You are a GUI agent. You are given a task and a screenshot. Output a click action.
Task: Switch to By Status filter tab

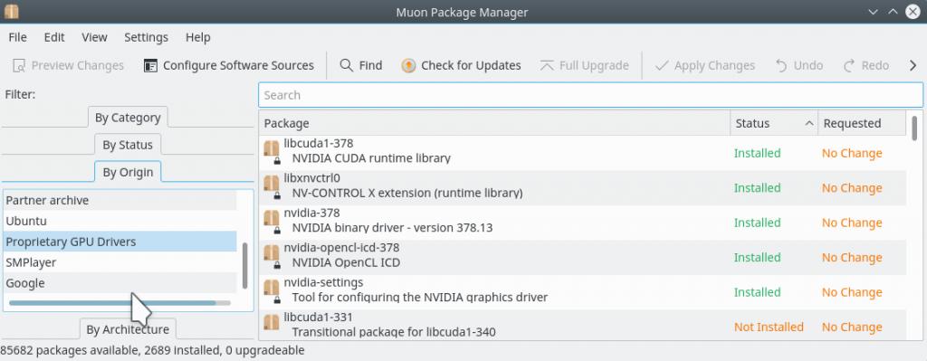(x=128, y=145)
